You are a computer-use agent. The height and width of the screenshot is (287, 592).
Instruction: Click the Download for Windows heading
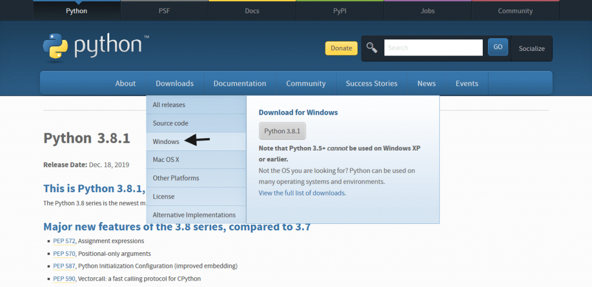tap(298, 112)
